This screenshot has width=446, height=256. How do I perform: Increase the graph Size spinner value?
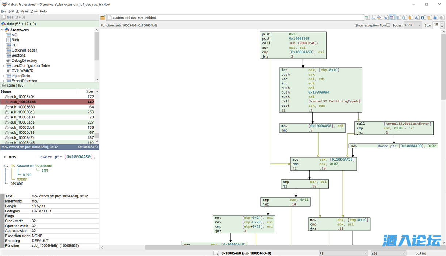(x=442, y=23)
